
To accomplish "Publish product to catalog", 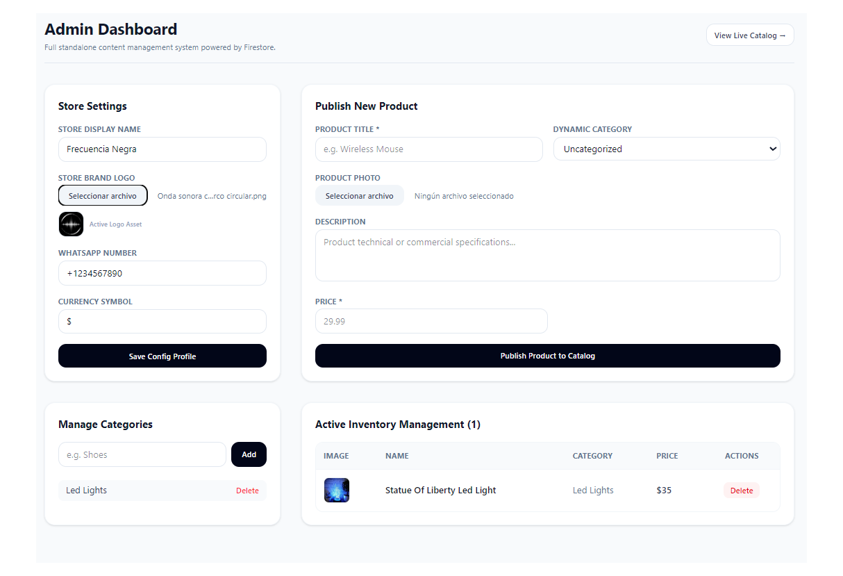I will [548, 356].
